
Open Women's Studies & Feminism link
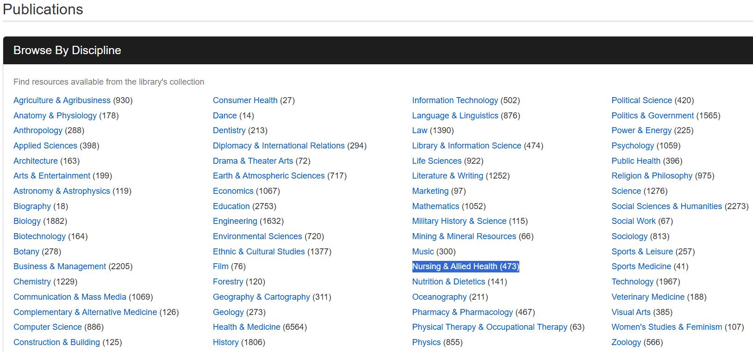pyautogui.click(x=666, y=327)
